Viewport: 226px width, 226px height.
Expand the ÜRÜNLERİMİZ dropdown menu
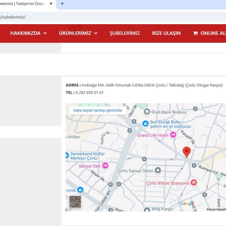[78, 33]
